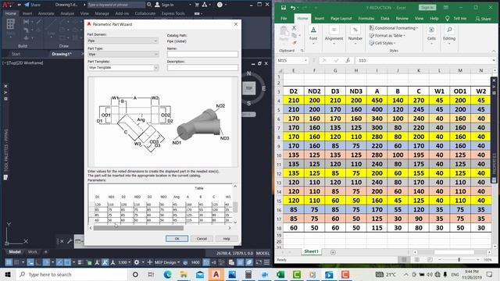Click the Copy icon in Excel Clipboard group
Viewport: 500px width, 281px height.
pos(294,35)
